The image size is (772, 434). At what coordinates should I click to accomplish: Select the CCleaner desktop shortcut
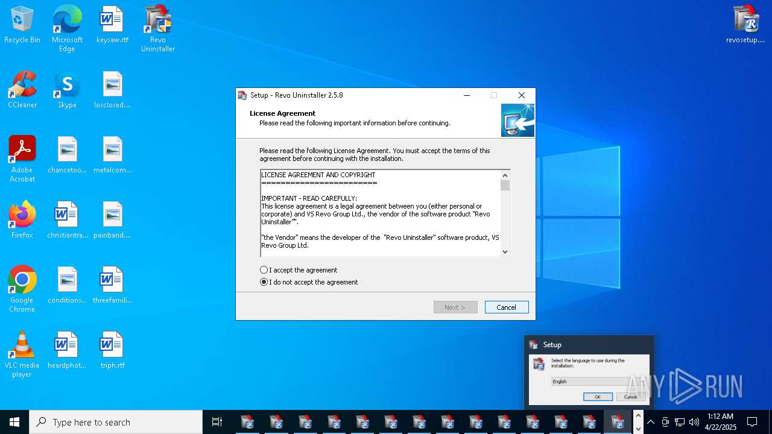(x=22, y=90)
